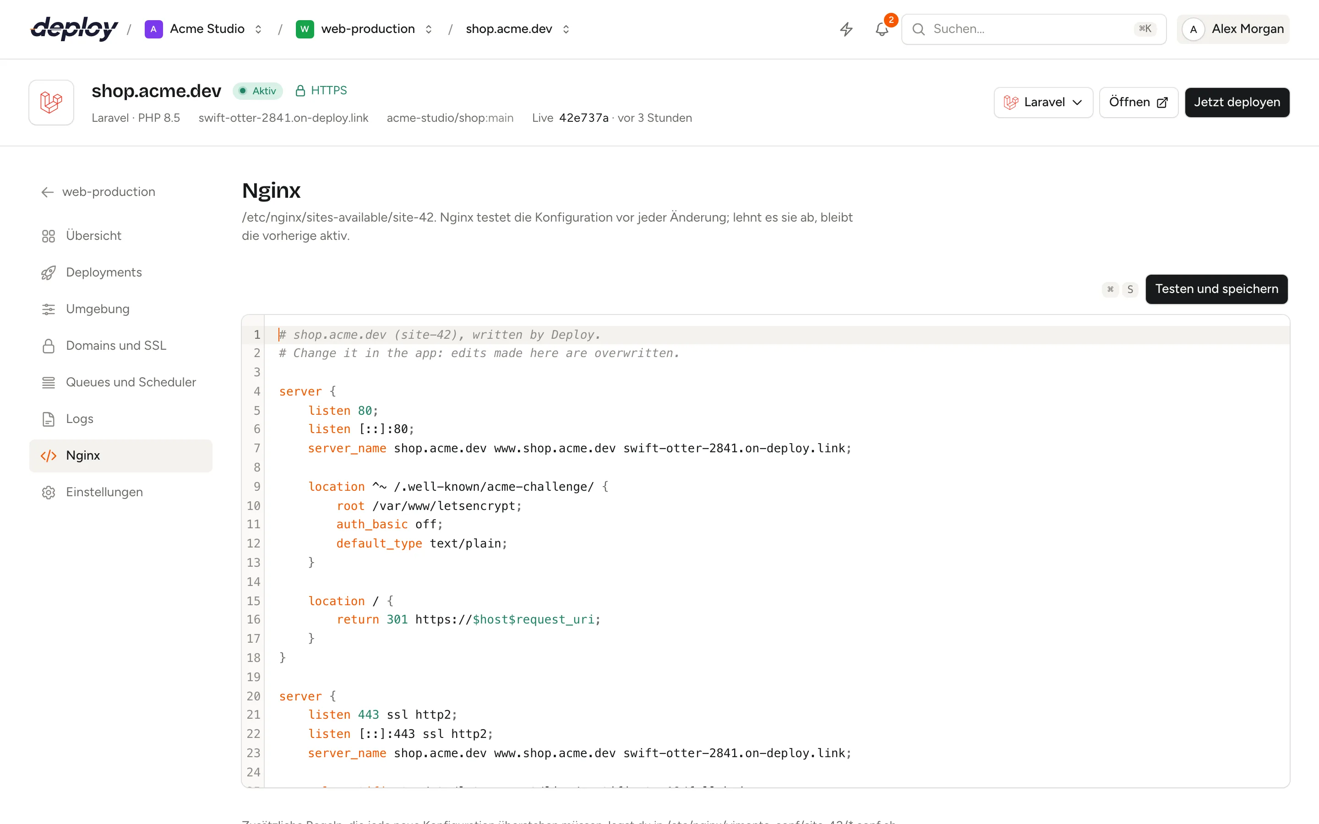
Task: Click Jetzt deployen button
Action: pyautogui.click(x=1237, y=103)
